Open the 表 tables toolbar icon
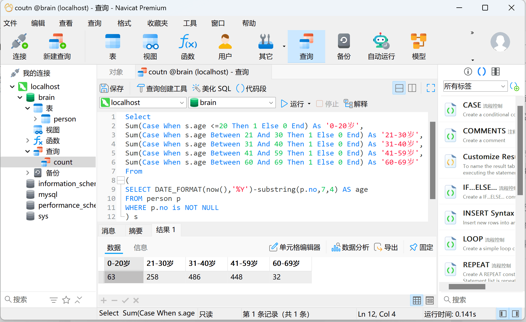 point(113,47)
